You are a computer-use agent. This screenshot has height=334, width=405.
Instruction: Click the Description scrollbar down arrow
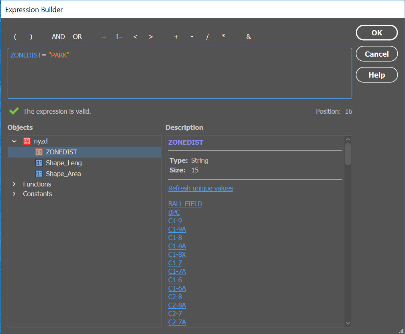[348, 323]
